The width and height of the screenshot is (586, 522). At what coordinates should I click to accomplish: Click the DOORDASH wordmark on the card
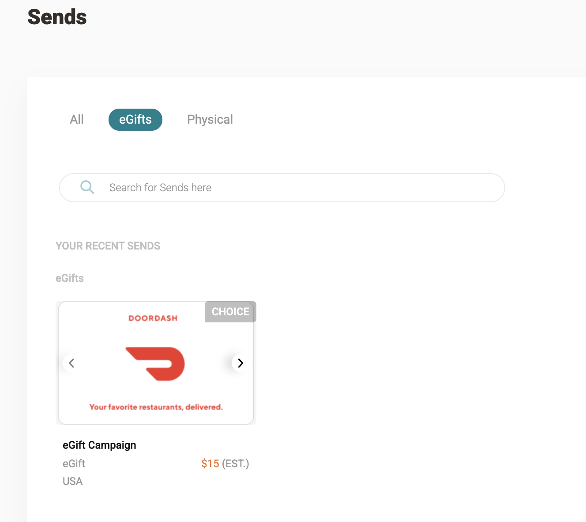153,318
